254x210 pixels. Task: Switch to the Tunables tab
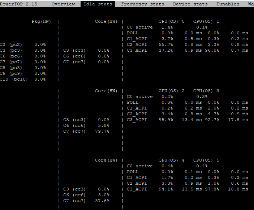[228, 4]
